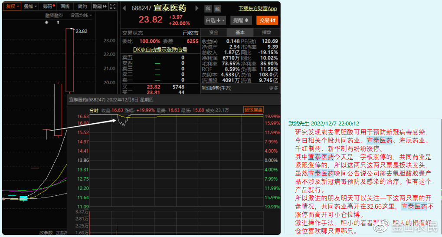Click the +20.00% change figure
The width and height of the screenshot is (442, 237).
click(x=179, y=23)
